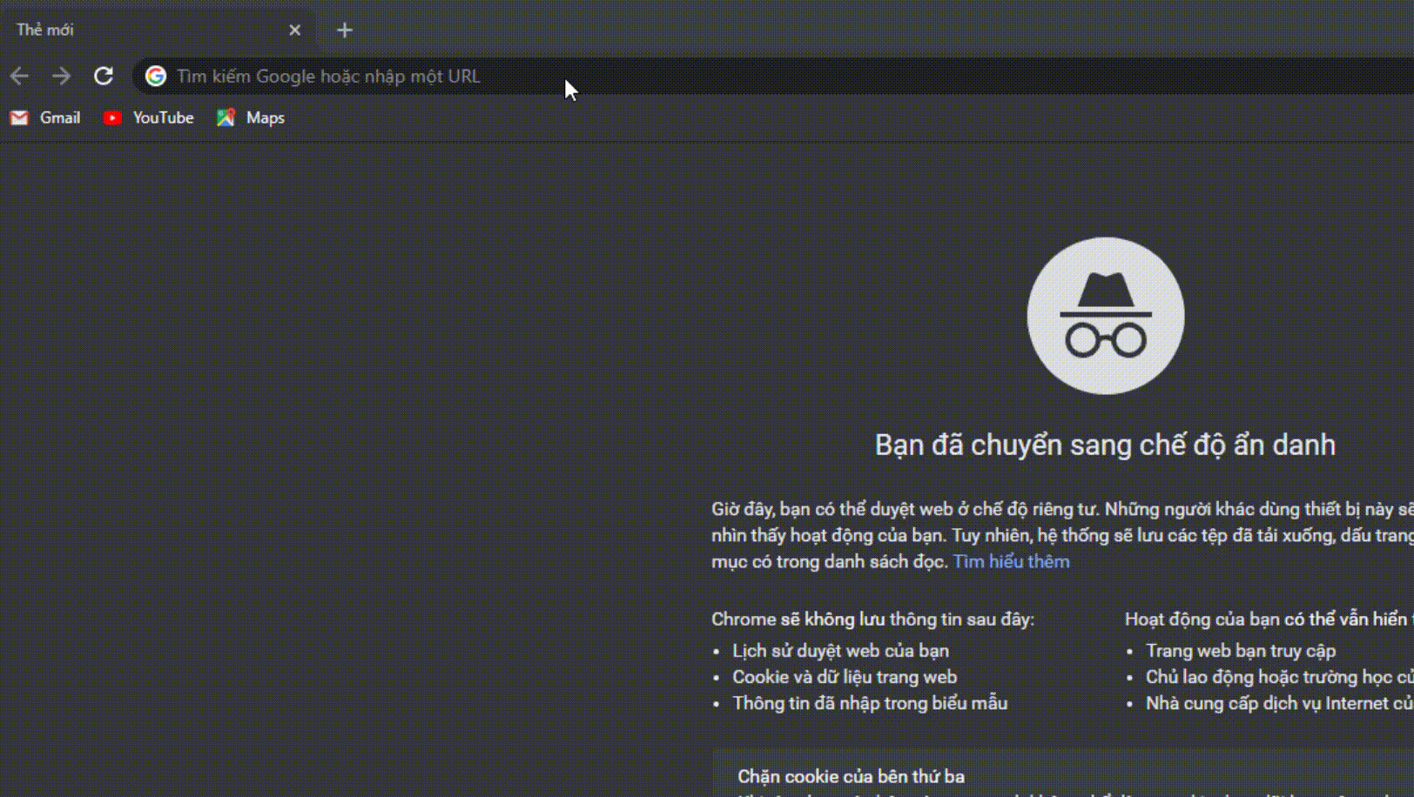Open the Gmail bookmark
This screenshot has height=797, width=1414.
coord(45,117)
